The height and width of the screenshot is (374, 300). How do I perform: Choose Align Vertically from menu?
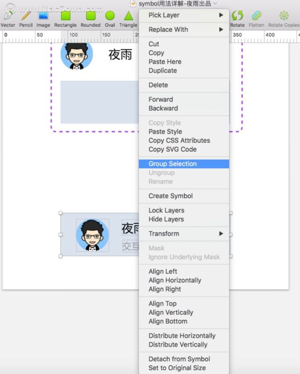[x=184, y=312]
